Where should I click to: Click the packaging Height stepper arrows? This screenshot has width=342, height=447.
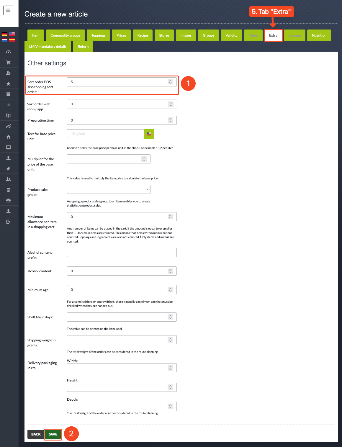[170, 387]
